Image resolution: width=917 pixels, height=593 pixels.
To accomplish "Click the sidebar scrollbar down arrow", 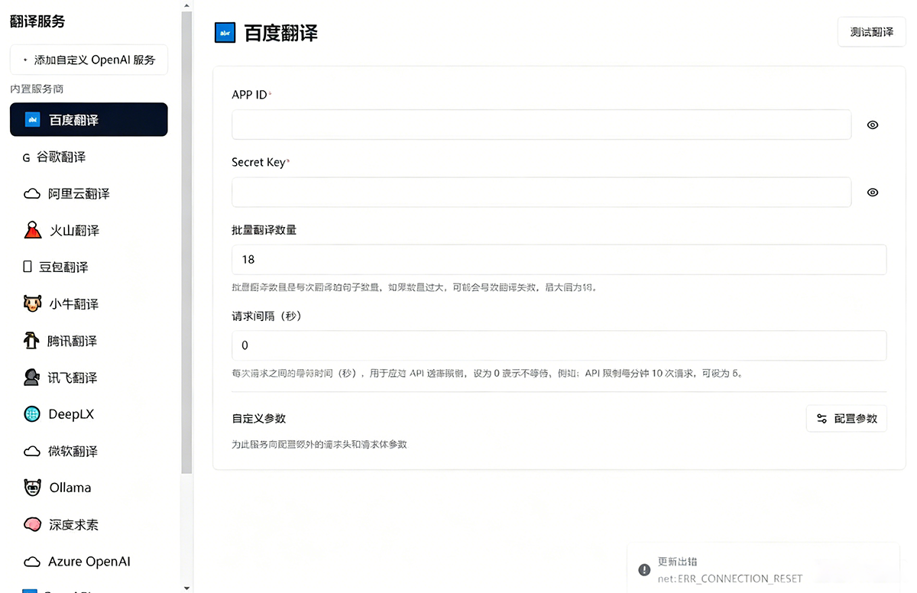I will tap(186, 588).
